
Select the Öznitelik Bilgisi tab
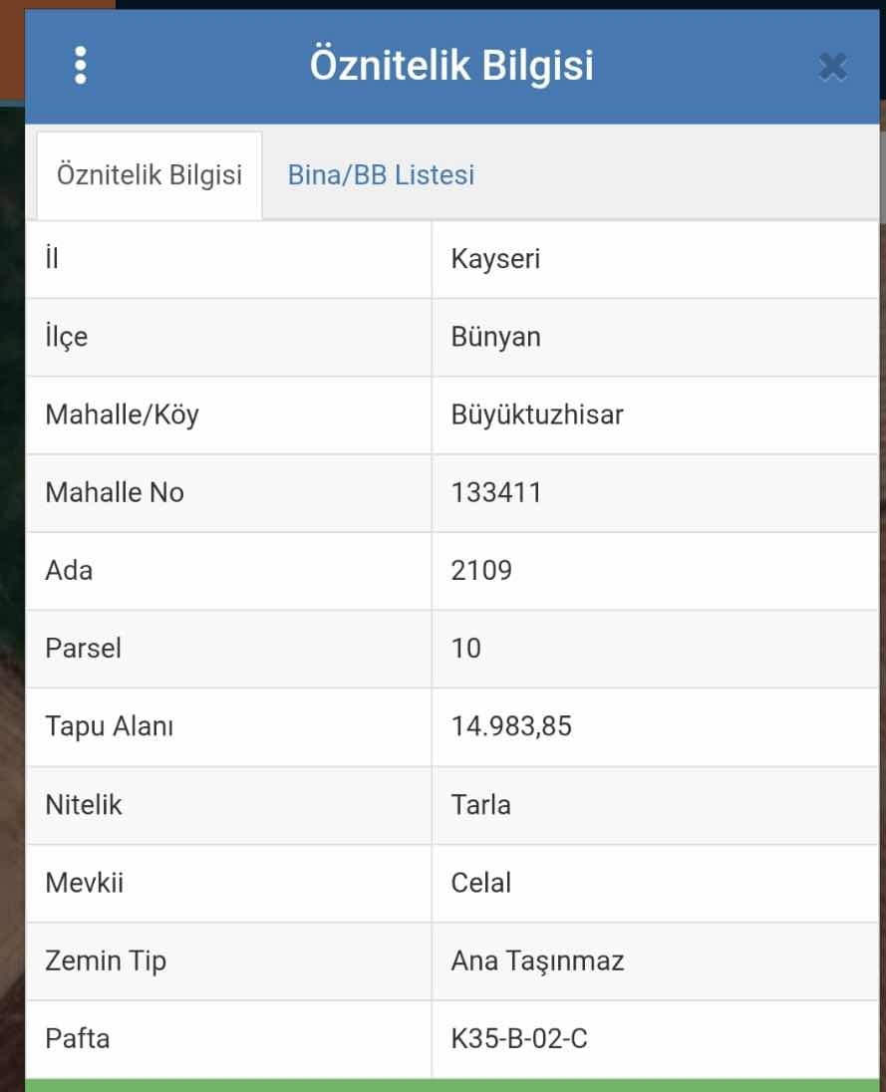(x=149, y=174)
